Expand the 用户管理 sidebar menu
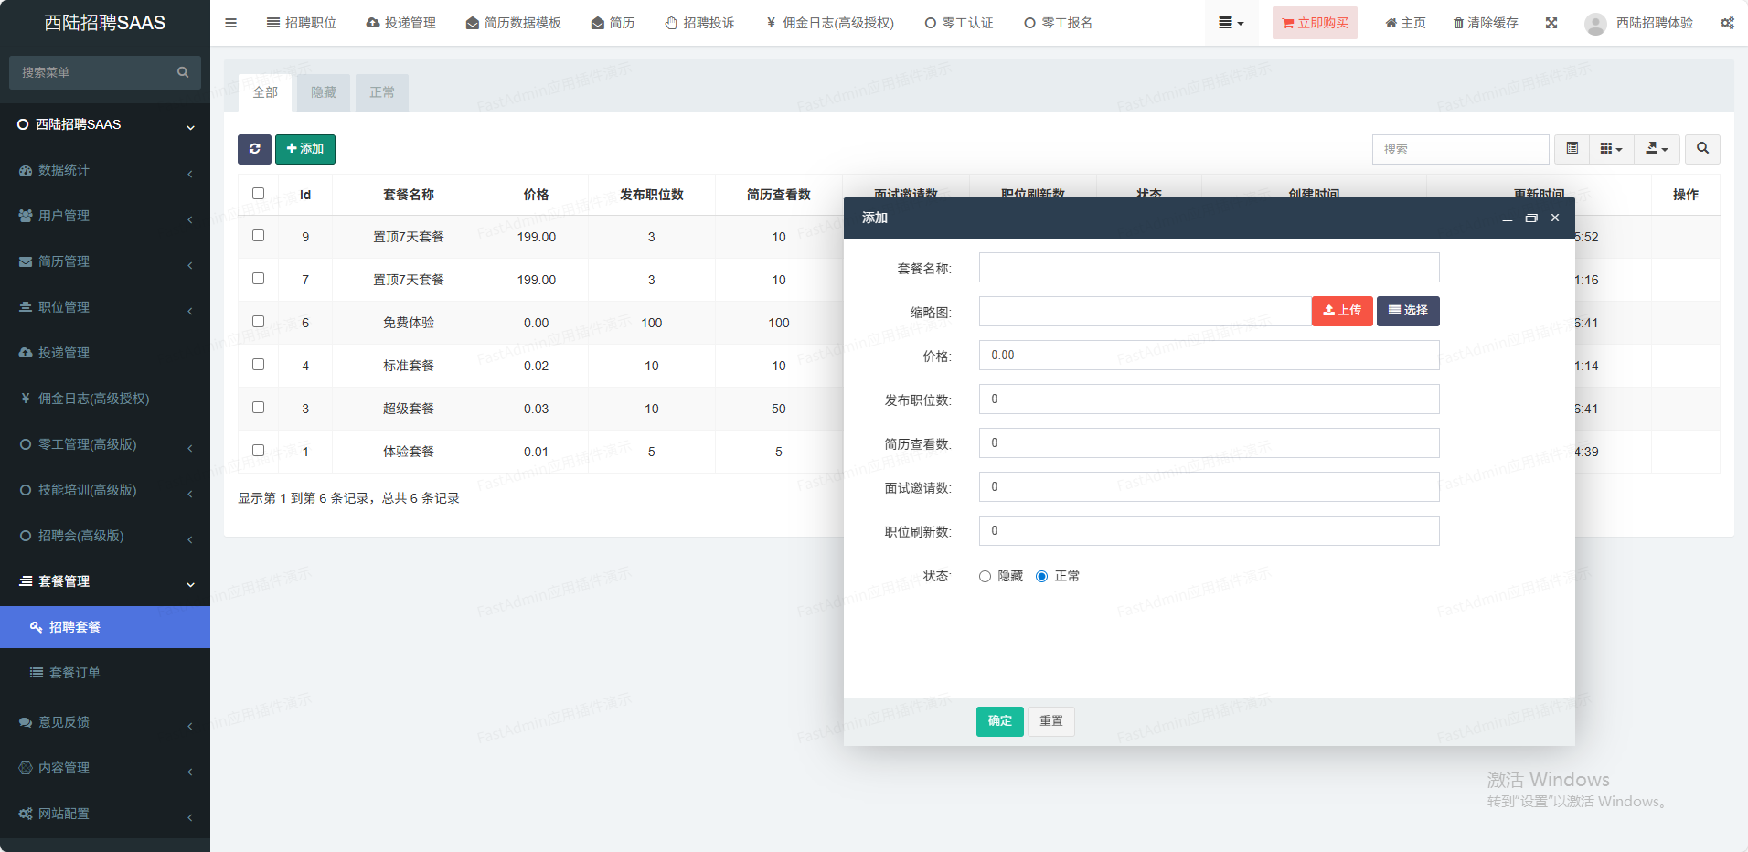Image resolution: width=1748 pixels, height=852 pixels. tap(105, 216)
